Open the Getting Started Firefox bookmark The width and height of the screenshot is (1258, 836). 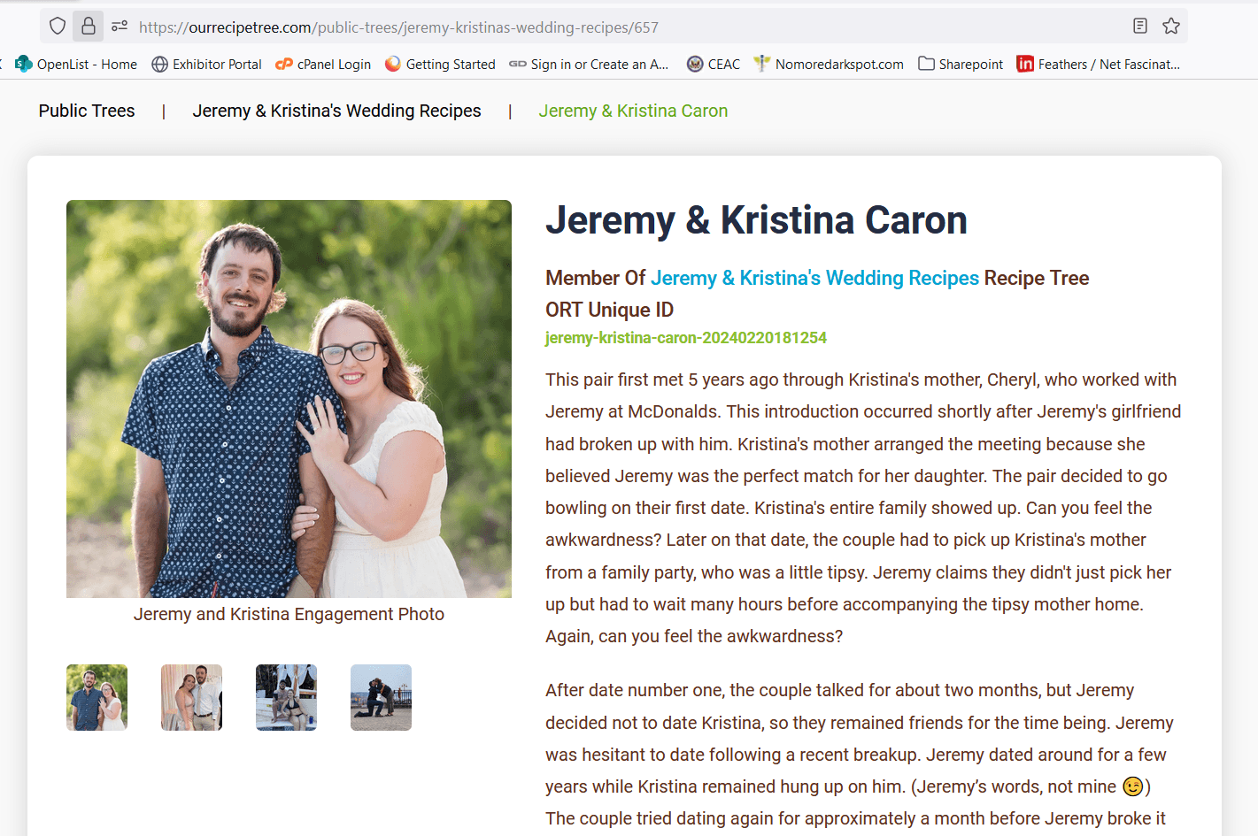(x=440, y=64)
